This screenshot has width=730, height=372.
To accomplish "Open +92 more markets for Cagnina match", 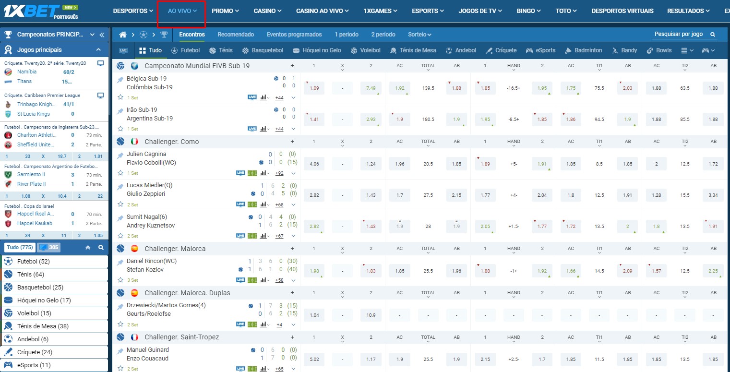I will (279, 173).
